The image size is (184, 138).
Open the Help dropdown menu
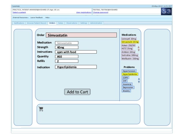tap(48, 18)
